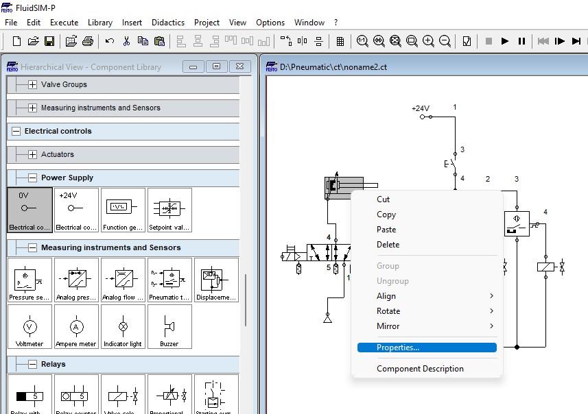Choose the Indicator light component
The image size is (588, 414).
click(x=123, y=326)
